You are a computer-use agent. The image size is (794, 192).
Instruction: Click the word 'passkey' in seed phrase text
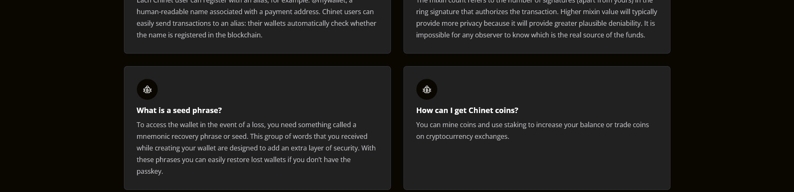(x=149, y=171)
